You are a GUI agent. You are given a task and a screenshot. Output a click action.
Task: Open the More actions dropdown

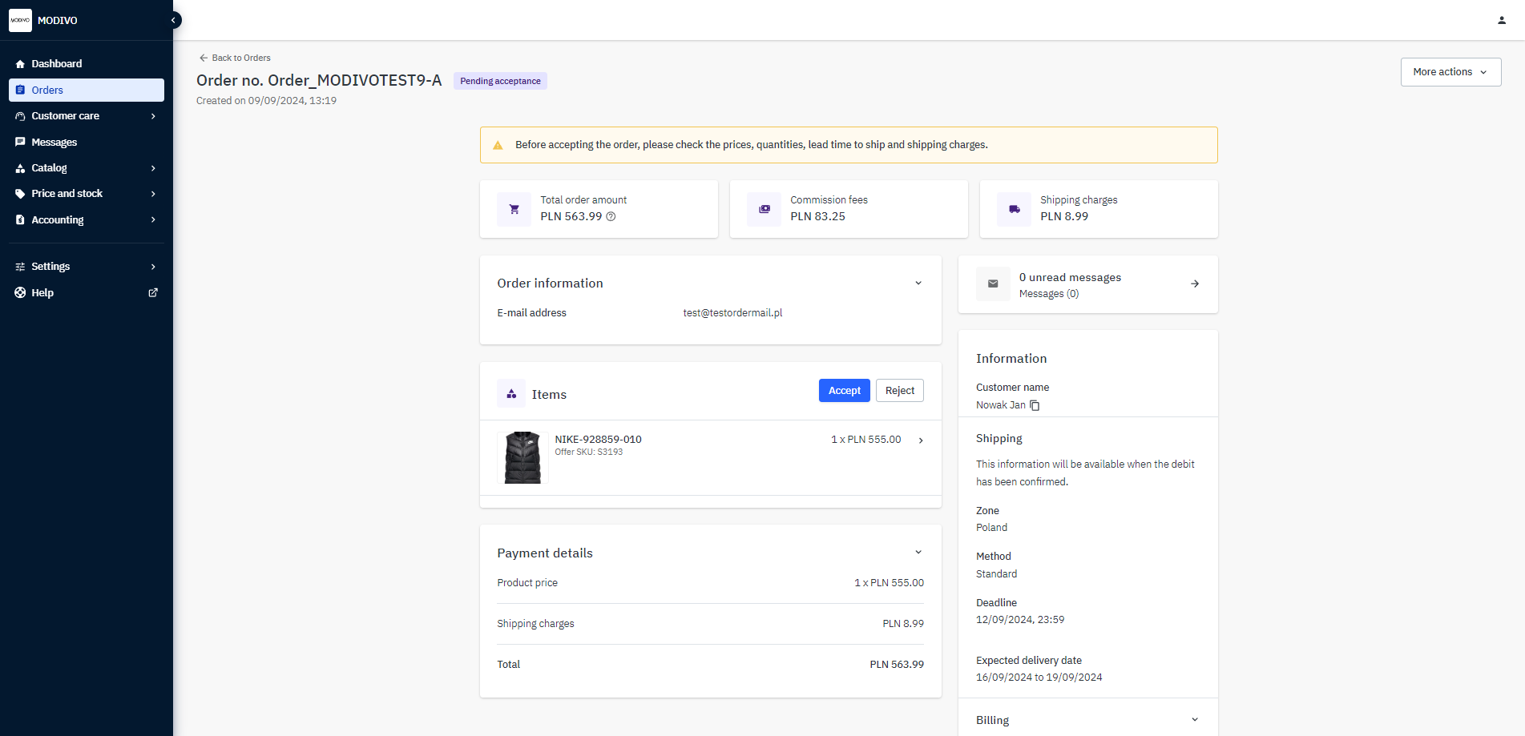pos(1450,72)
